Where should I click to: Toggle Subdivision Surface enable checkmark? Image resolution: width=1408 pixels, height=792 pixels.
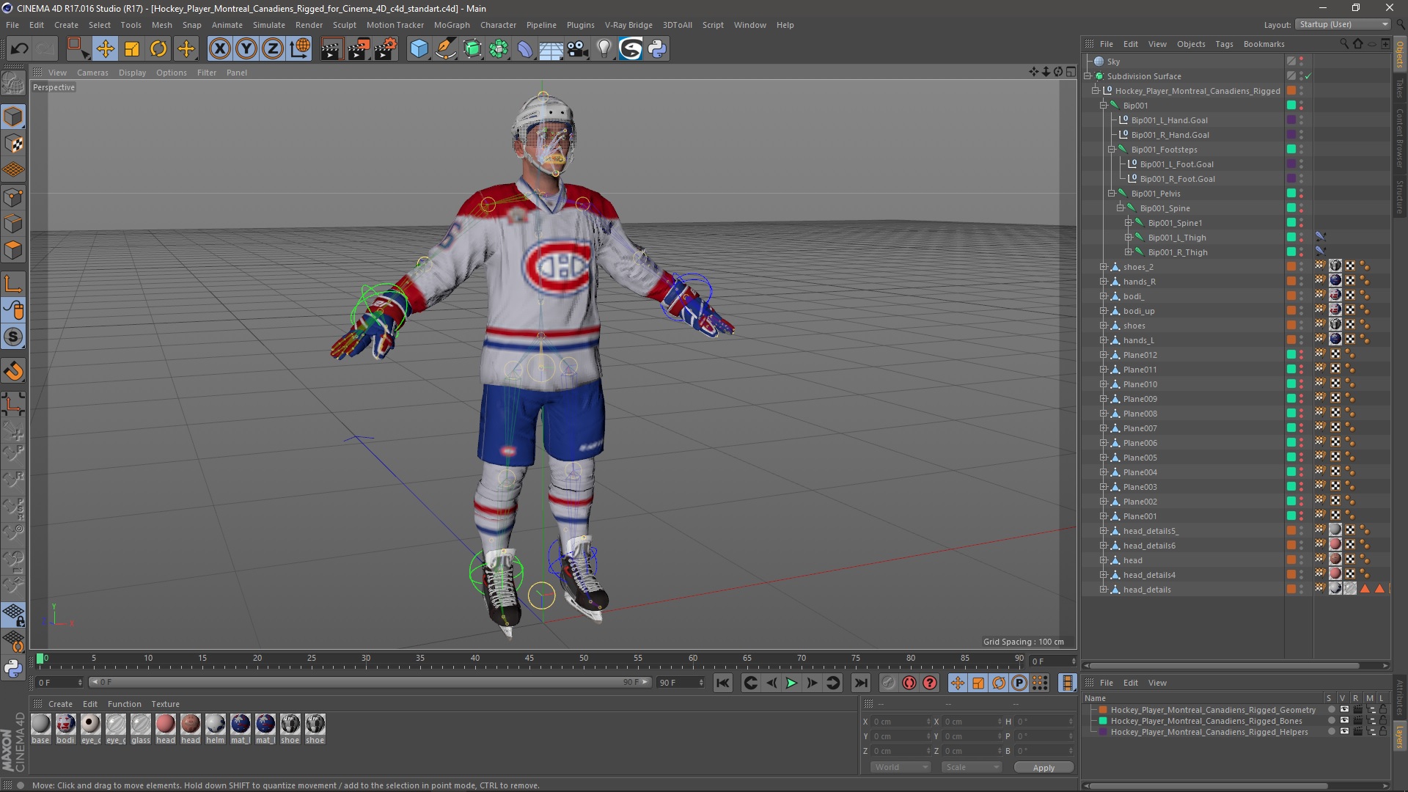point(1308,76)
